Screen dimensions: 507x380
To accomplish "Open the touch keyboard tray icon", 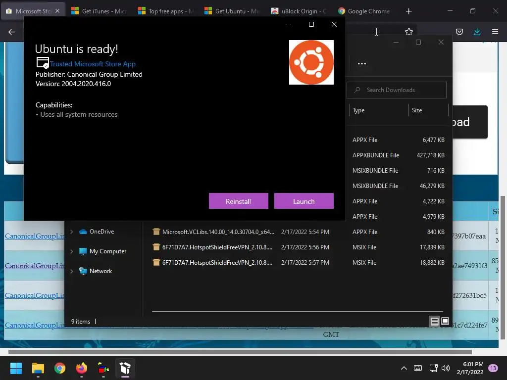I will tap(418, 368).
